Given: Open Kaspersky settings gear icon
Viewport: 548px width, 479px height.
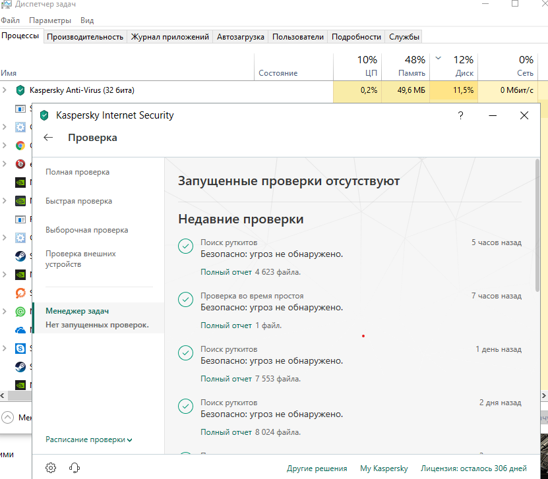Looking at the screenshot, I should pos(51,468).
